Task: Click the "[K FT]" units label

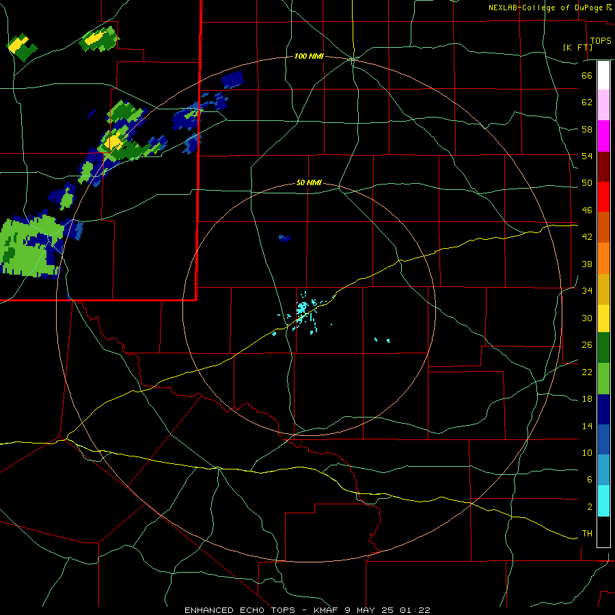Action: pos(577,47)
